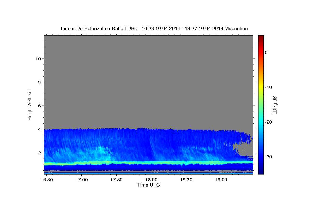Image resolution: width=313 pixels, height=209 pixels.
Task: Click the 18:00 time tick label
Action: 151,180
